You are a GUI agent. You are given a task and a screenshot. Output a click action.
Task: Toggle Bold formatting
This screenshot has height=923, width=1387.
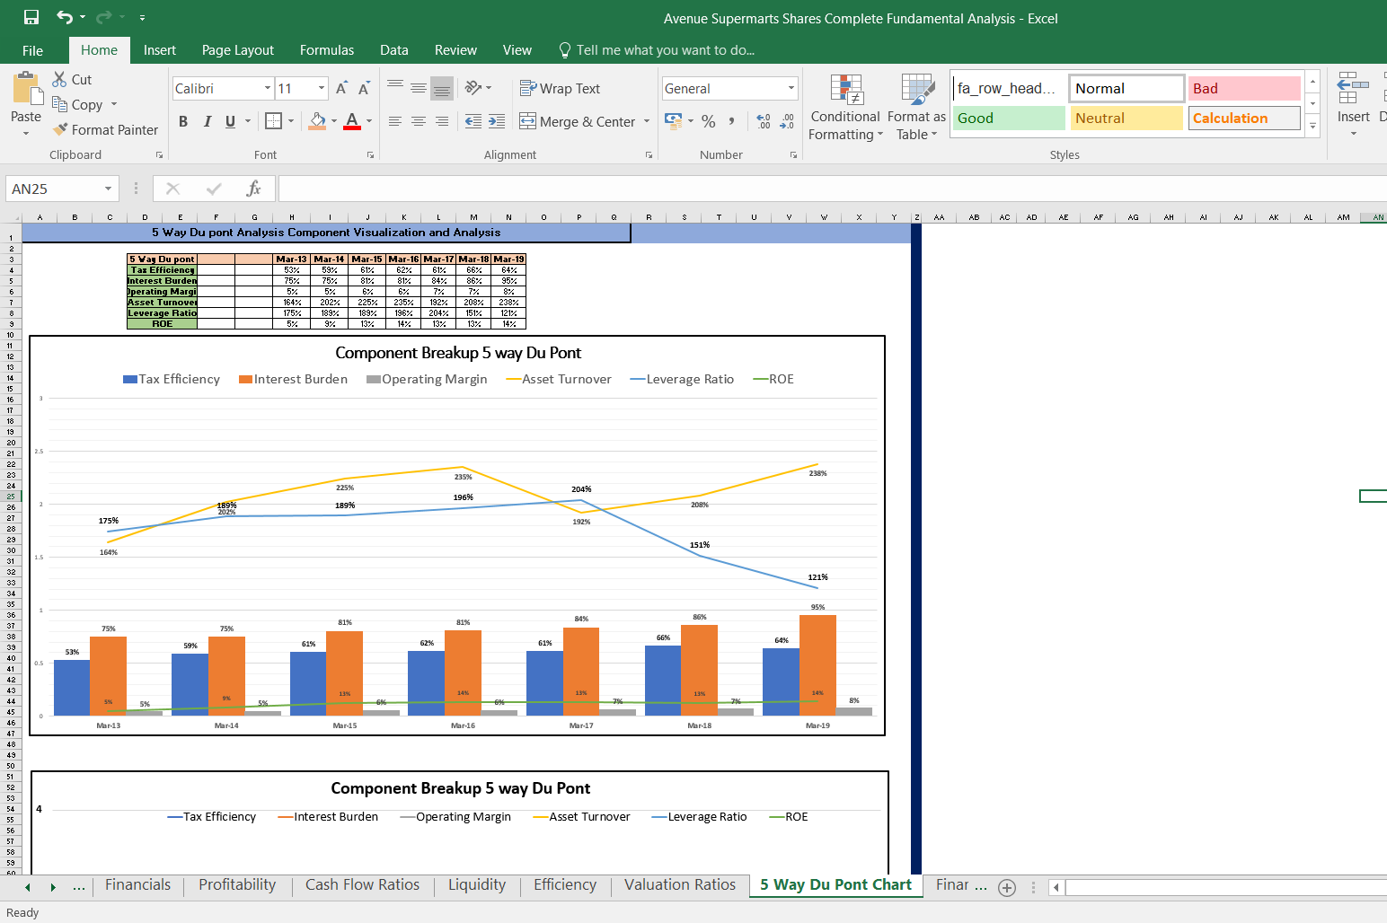point(183,121)
